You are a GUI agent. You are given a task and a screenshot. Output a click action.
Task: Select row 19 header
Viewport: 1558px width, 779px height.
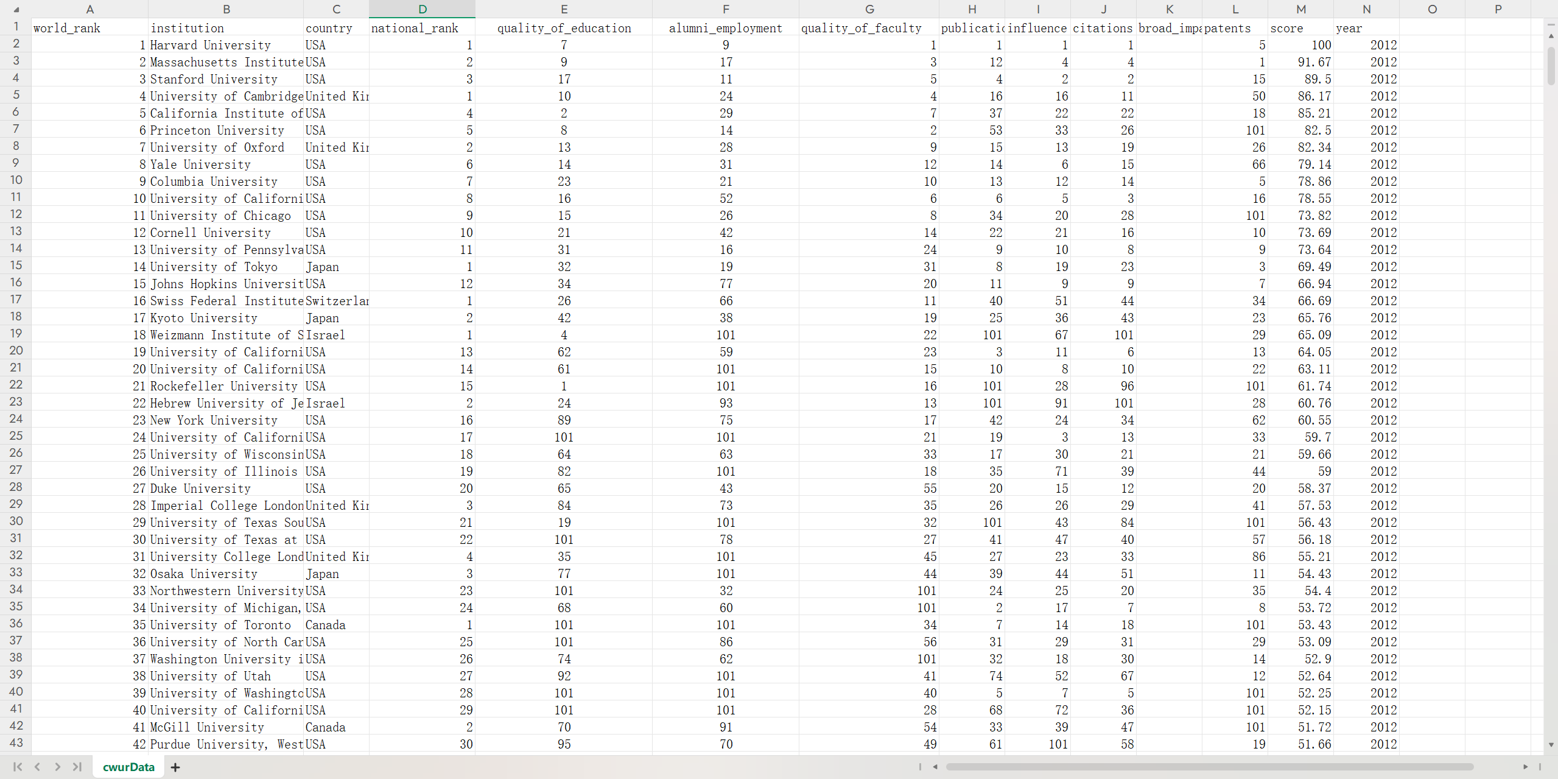(16, 334)
